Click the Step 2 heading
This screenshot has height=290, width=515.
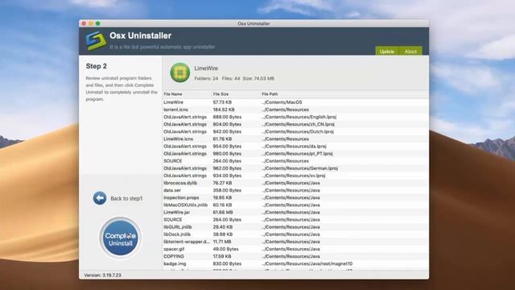(x=97, y=66)
